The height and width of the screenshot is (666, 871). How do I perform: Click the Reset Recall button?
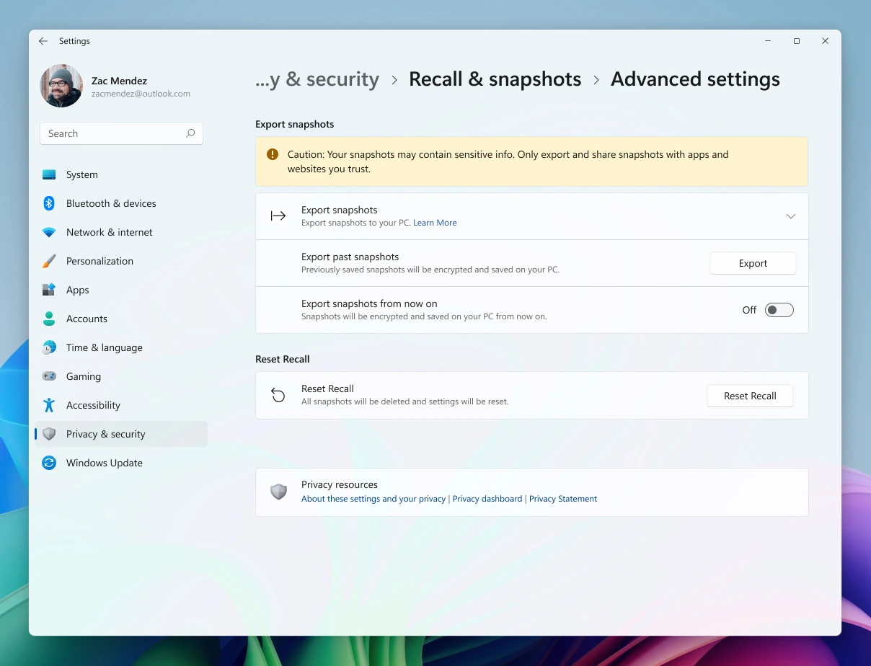750,396
